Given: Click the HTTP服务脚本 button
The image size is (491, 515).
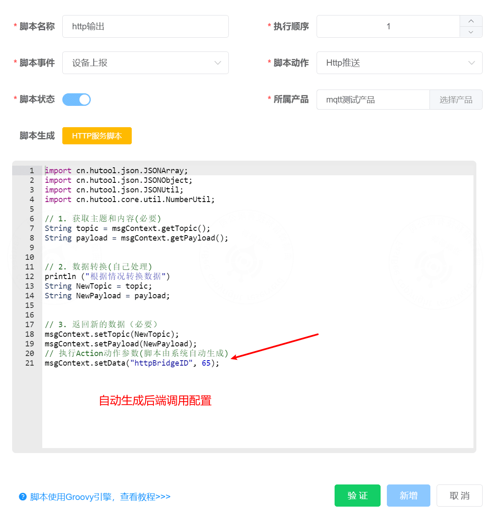Looking at the screenshot, I should 97,136.
